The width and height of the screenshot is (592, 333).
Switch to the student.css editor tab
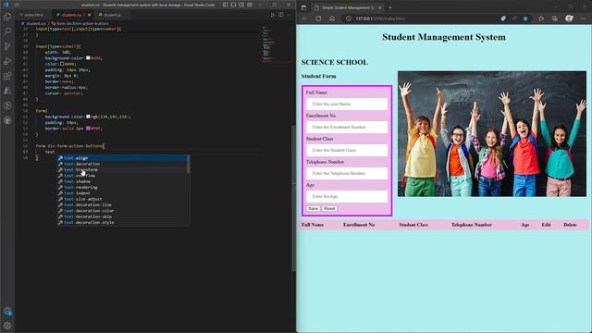click(x=72, y=15)
